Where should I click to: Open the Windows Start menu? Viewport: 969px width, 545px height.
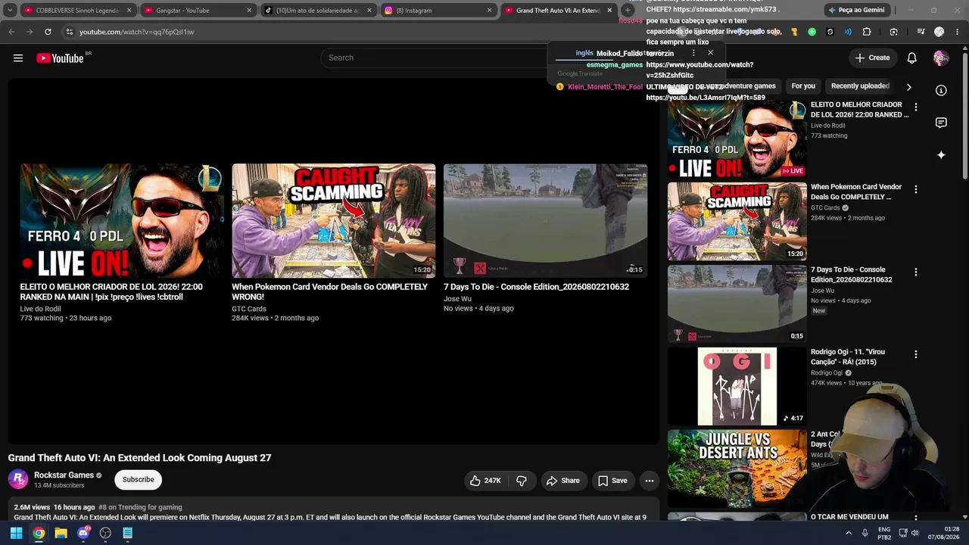tap(16, 533)
